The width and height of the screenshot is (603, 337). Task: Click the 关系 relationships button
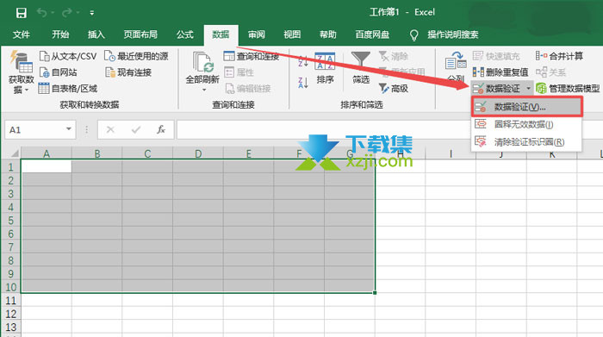tap(550, 72)
